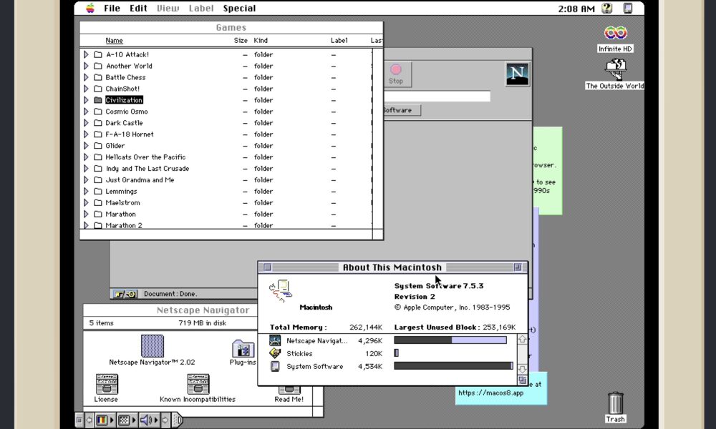Select the Indy and The Last Crusade folder icon

[97, 169]
